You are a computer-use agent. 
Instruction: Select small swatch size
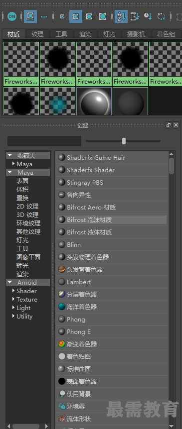[x=62, y=16]
